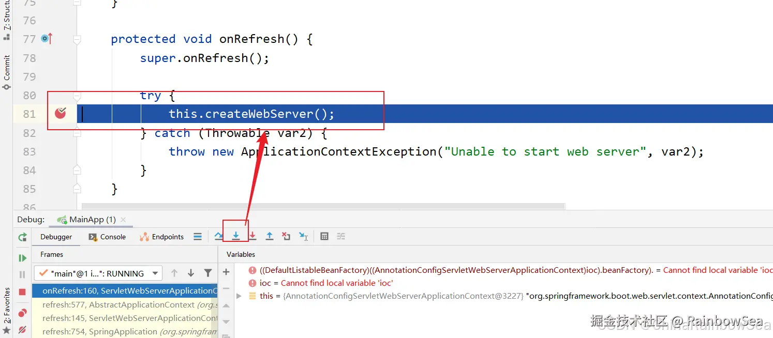
Task: Click the frames filter funnel icon
Action: tap(208, 273)
